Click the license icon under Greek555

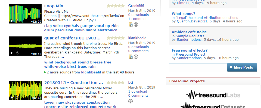point(136,25)
